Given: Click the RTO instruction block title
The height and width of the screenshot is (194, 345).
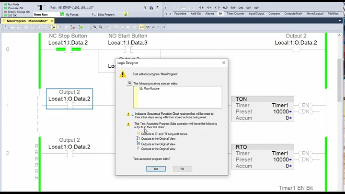Looking at the screenshot, I should click(x=241, y=147).
